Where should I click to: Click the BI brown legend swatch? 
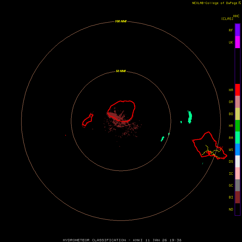point(237,197)
